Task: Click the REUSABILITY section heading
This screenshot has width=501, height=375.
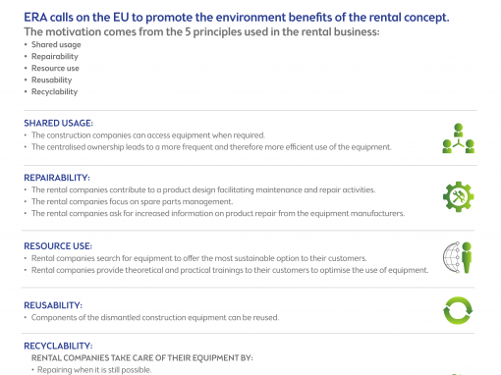Action: (x=53, y=305)
